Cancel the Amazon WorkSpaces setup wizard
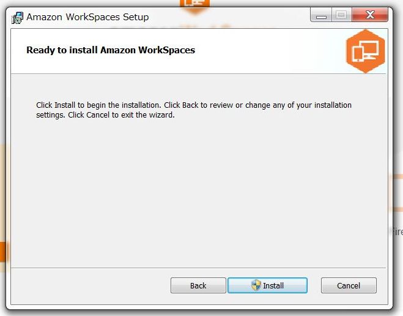This screenshot has width=403, height=316. tap(349, 285)
